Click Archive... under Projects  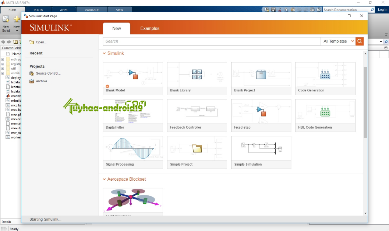[43, 81]
